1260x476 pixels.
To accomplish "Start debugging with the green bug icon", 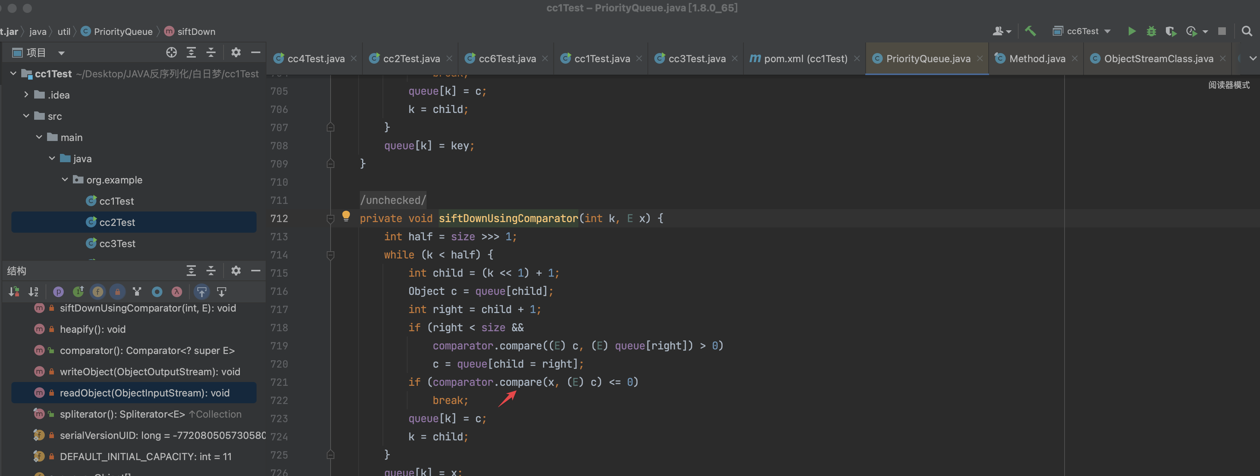I will [x=1151, y=31].
